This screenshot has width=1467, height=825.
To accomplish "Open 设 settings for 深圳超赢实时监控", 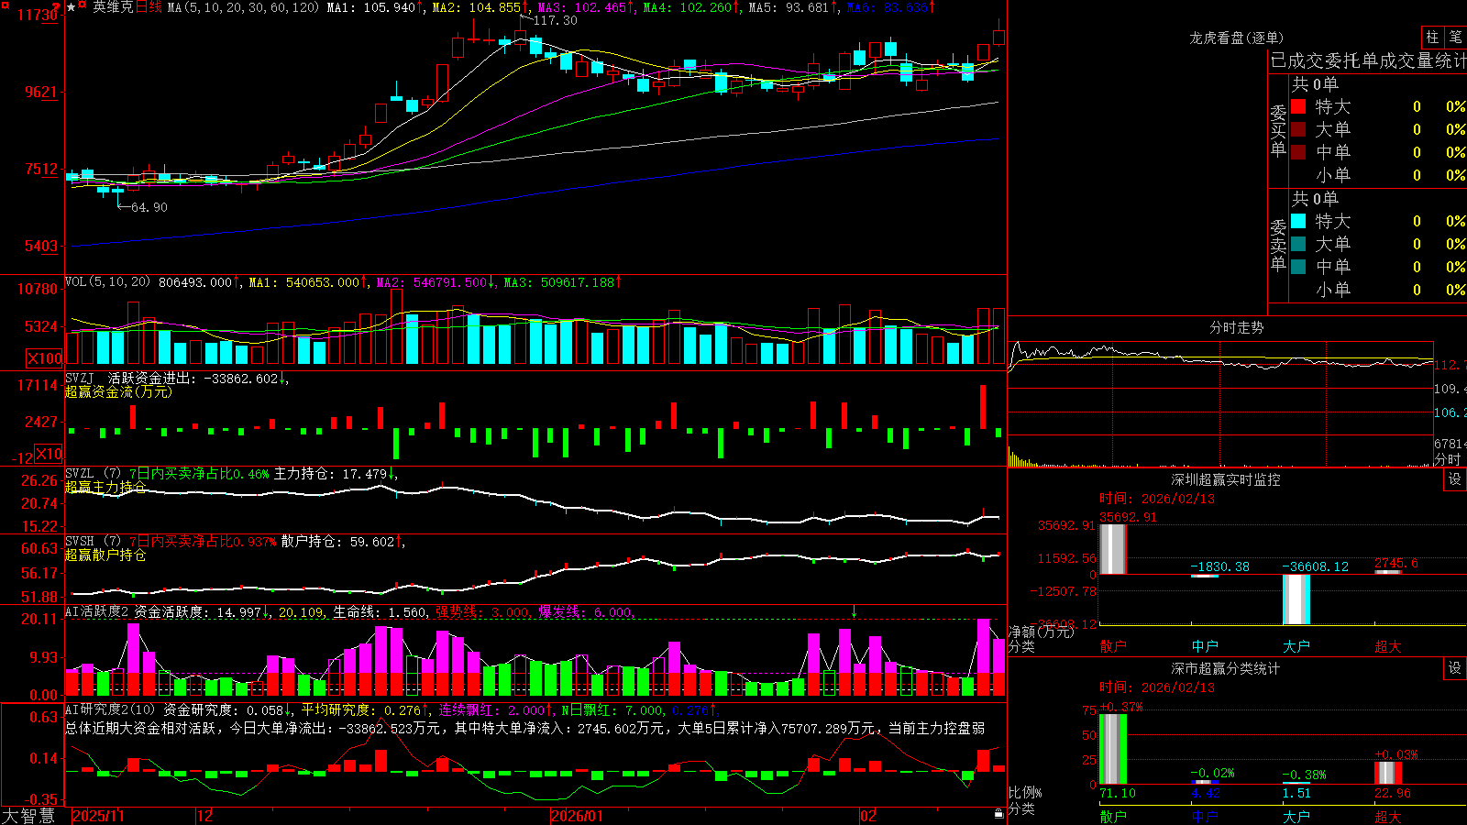I will [x=1455, y=479].
